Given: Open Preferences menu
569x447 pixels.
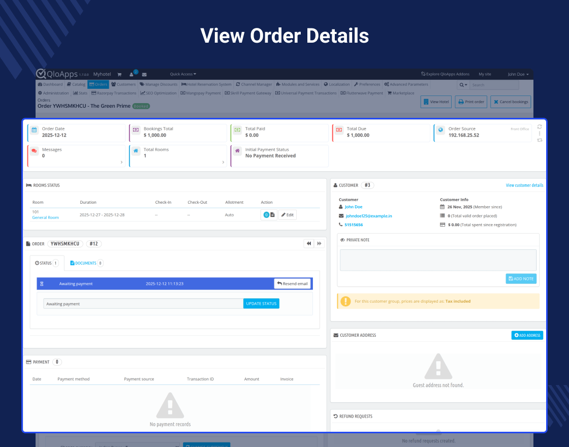Looking at the screenshot, I should [367, 84].
